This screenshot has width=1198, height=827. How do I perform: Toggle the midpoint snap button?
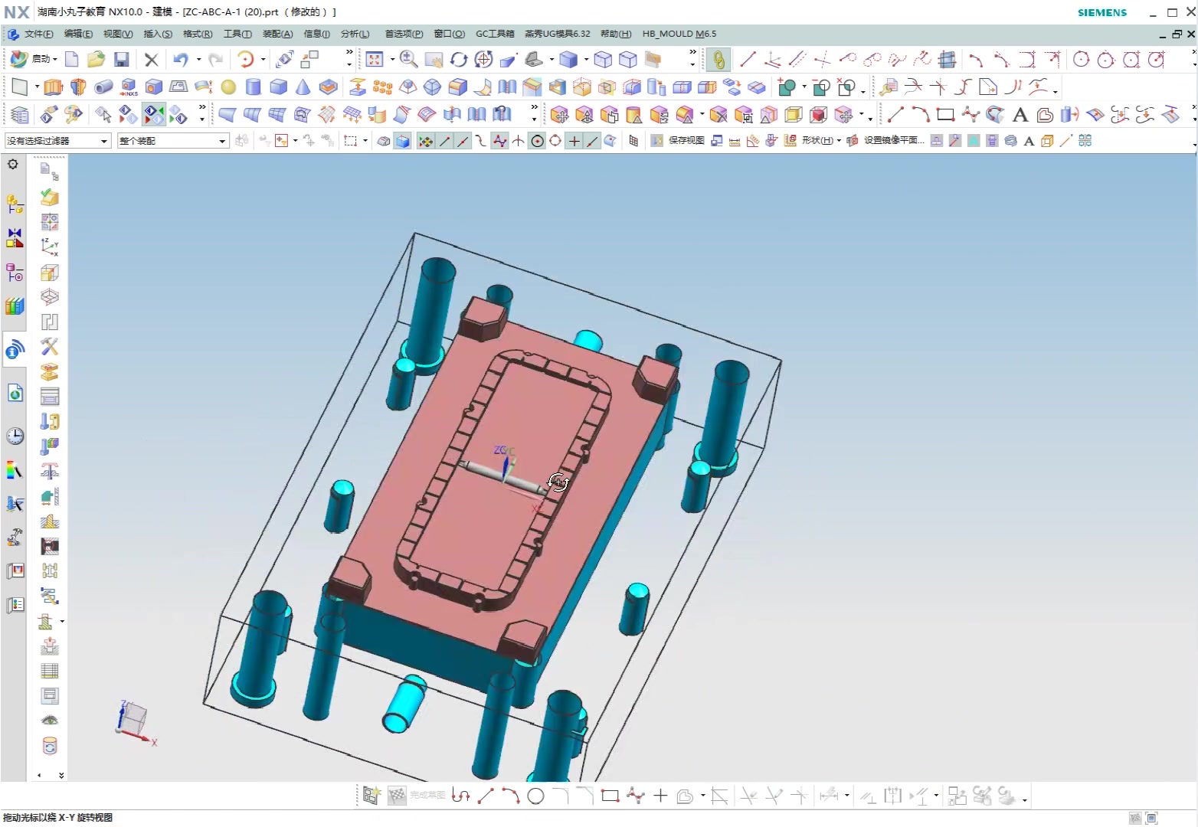tap(463, 141)
